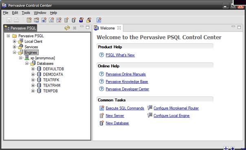
Task: Expand the DEFAULTDB database node
Action: pos(33,69)
